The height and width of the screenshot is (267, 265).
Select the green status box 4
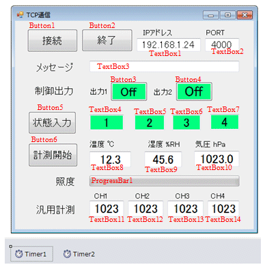coord(225,122)
